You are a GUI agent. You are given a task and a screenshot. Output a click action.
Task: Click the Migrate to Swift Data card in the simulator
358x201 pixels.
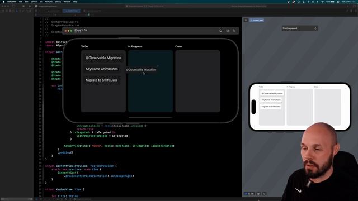[102, 80]
